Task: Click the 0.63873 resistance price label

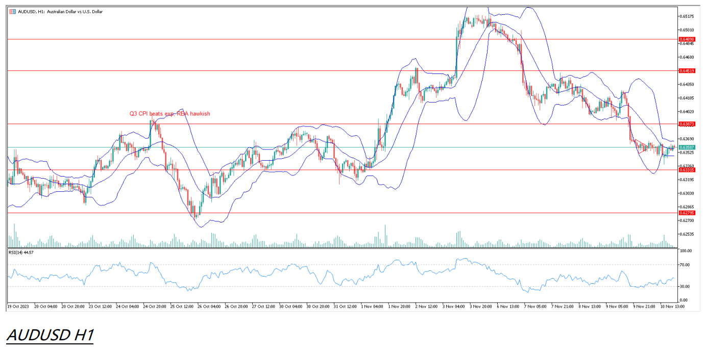Action: tap(687, 124)
